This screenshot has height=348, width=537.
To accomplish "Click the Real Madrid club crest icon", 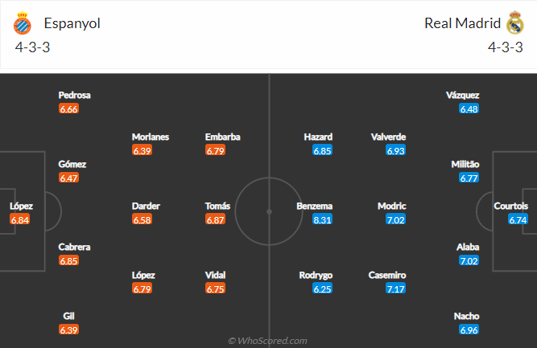I will (x=515, y=23).
